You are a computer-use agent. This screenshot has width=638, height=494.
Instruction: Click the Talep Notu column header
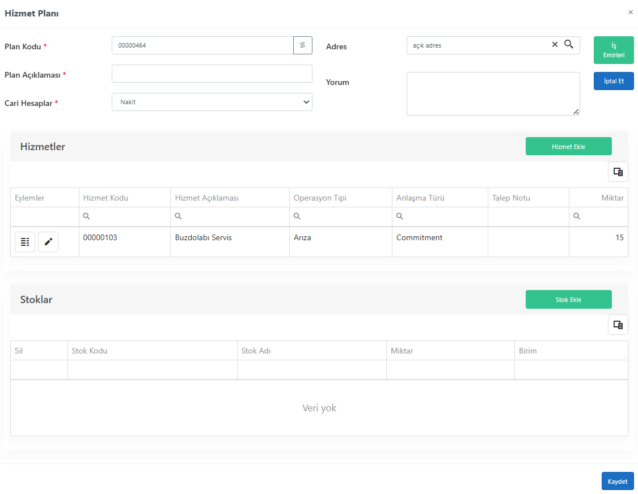[528, 198]
